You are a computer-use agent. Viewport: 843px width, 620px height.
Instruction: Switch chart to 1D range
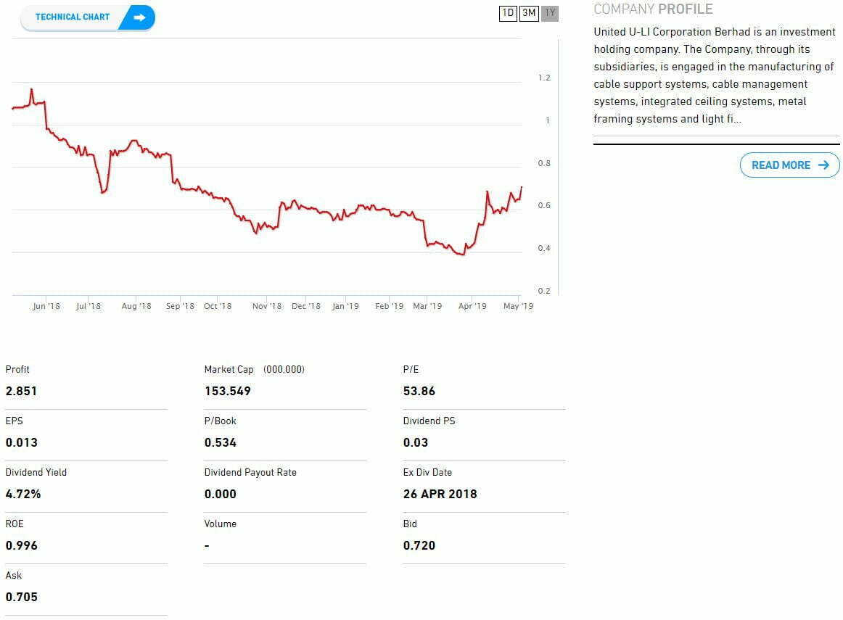pyautogui.click(x=508, y=13)
